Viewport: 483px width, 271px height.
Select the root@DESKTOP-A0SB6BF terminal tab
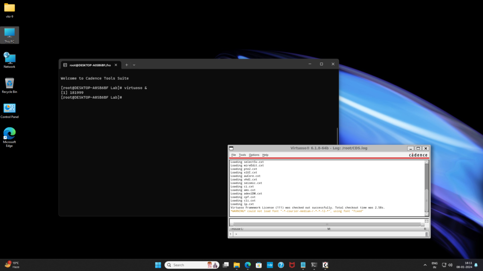coord(90,65)
